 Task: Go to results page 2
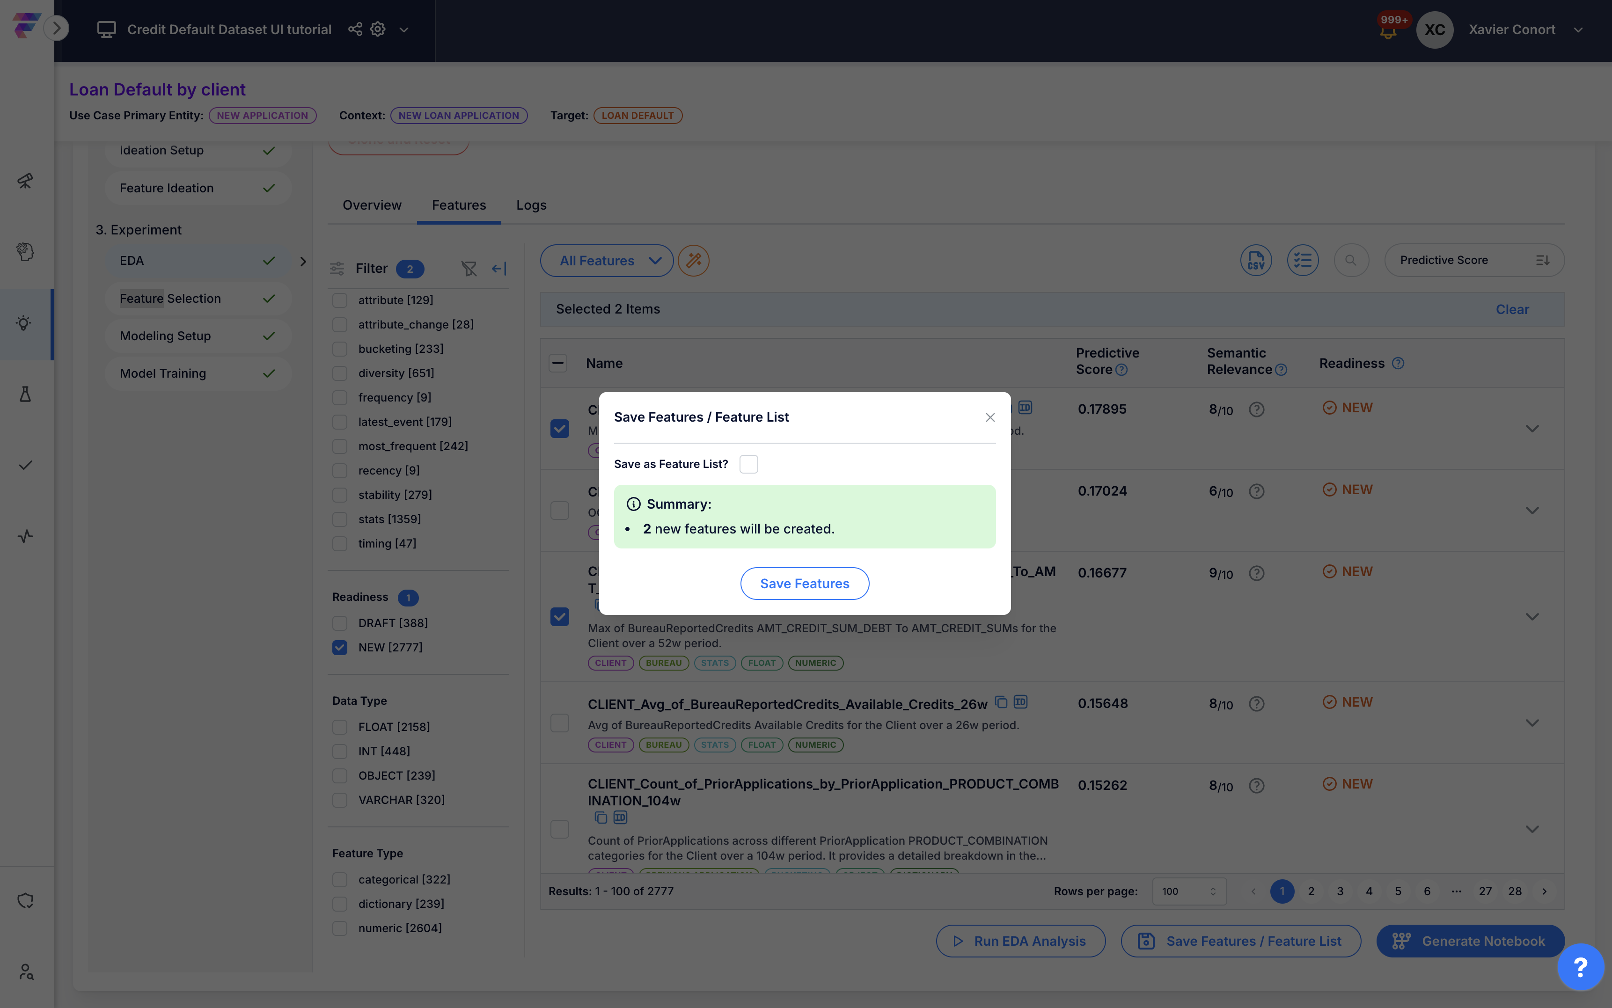point(1311,891)
